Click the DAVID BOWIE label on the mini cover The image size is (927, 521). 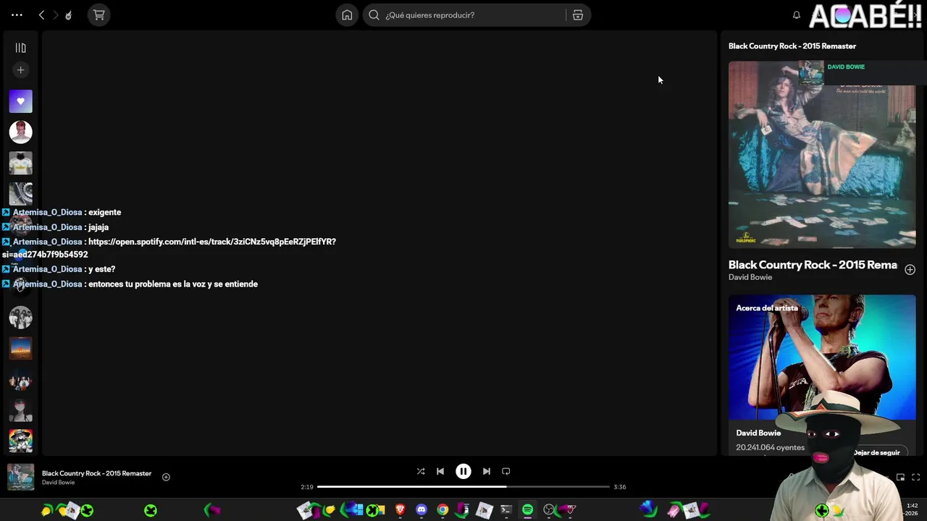(x=846, y=67)
